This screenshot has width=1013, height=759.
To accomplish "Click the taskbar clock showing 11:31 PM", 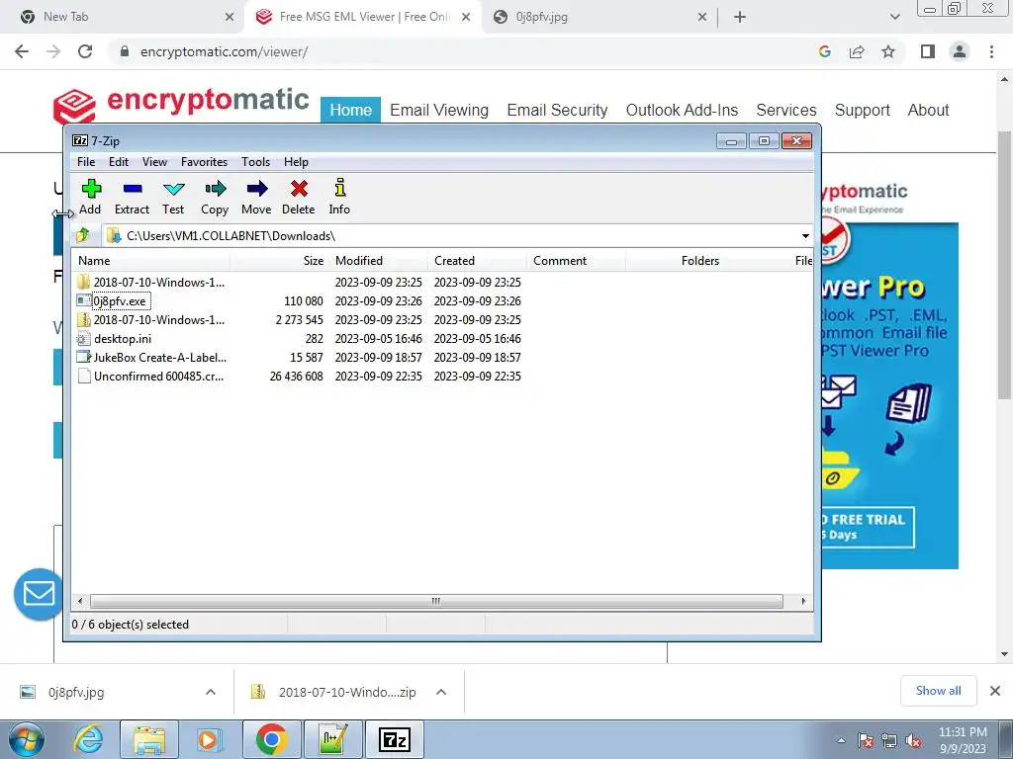I will [963, 740].
